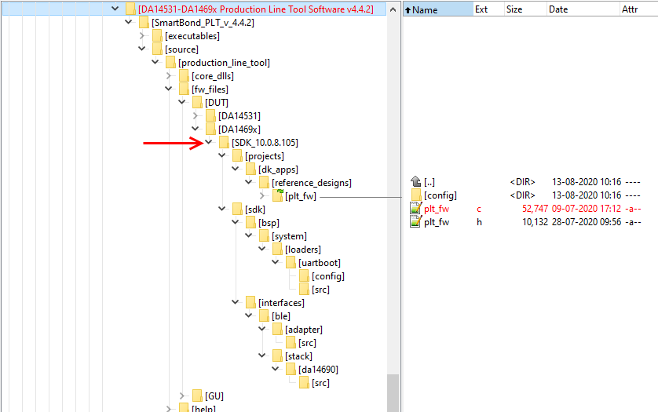
Task: Click the plt_fw.c file icon
Action: point(415,209)
